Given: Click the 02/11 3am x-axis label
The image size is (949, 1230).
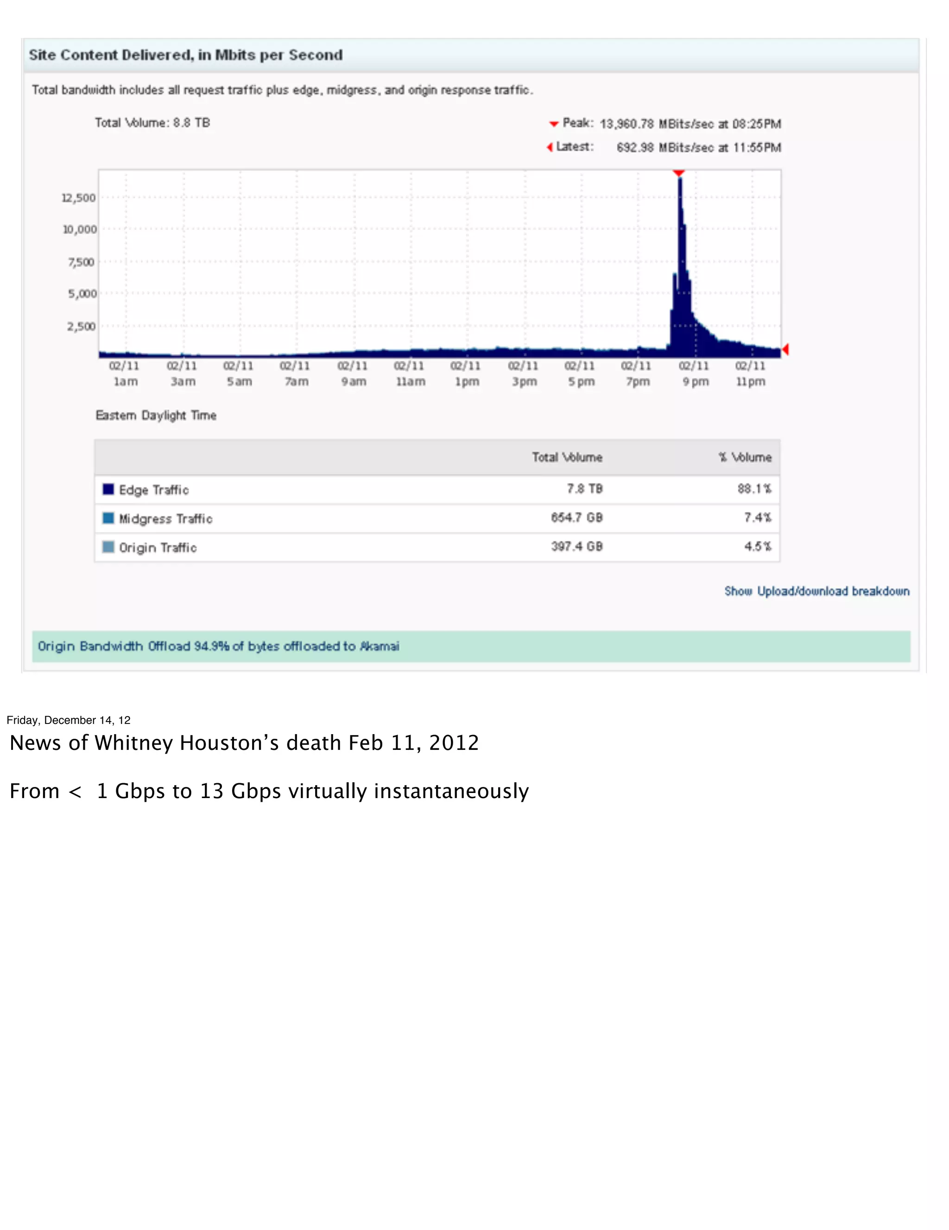Looking at the screenshot, I should pos(182,374).
